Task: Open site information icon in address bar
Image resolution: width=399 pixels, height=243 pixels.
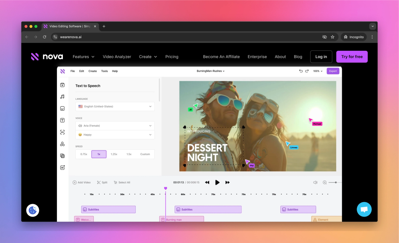Action: pyautogui.click(x=56, y=37)
